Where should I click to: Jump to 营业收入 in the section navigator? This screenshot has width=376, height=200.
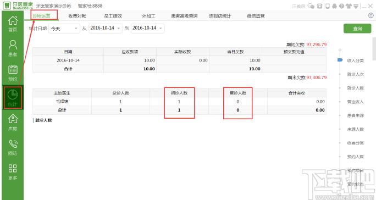click(x=355, y=102)
